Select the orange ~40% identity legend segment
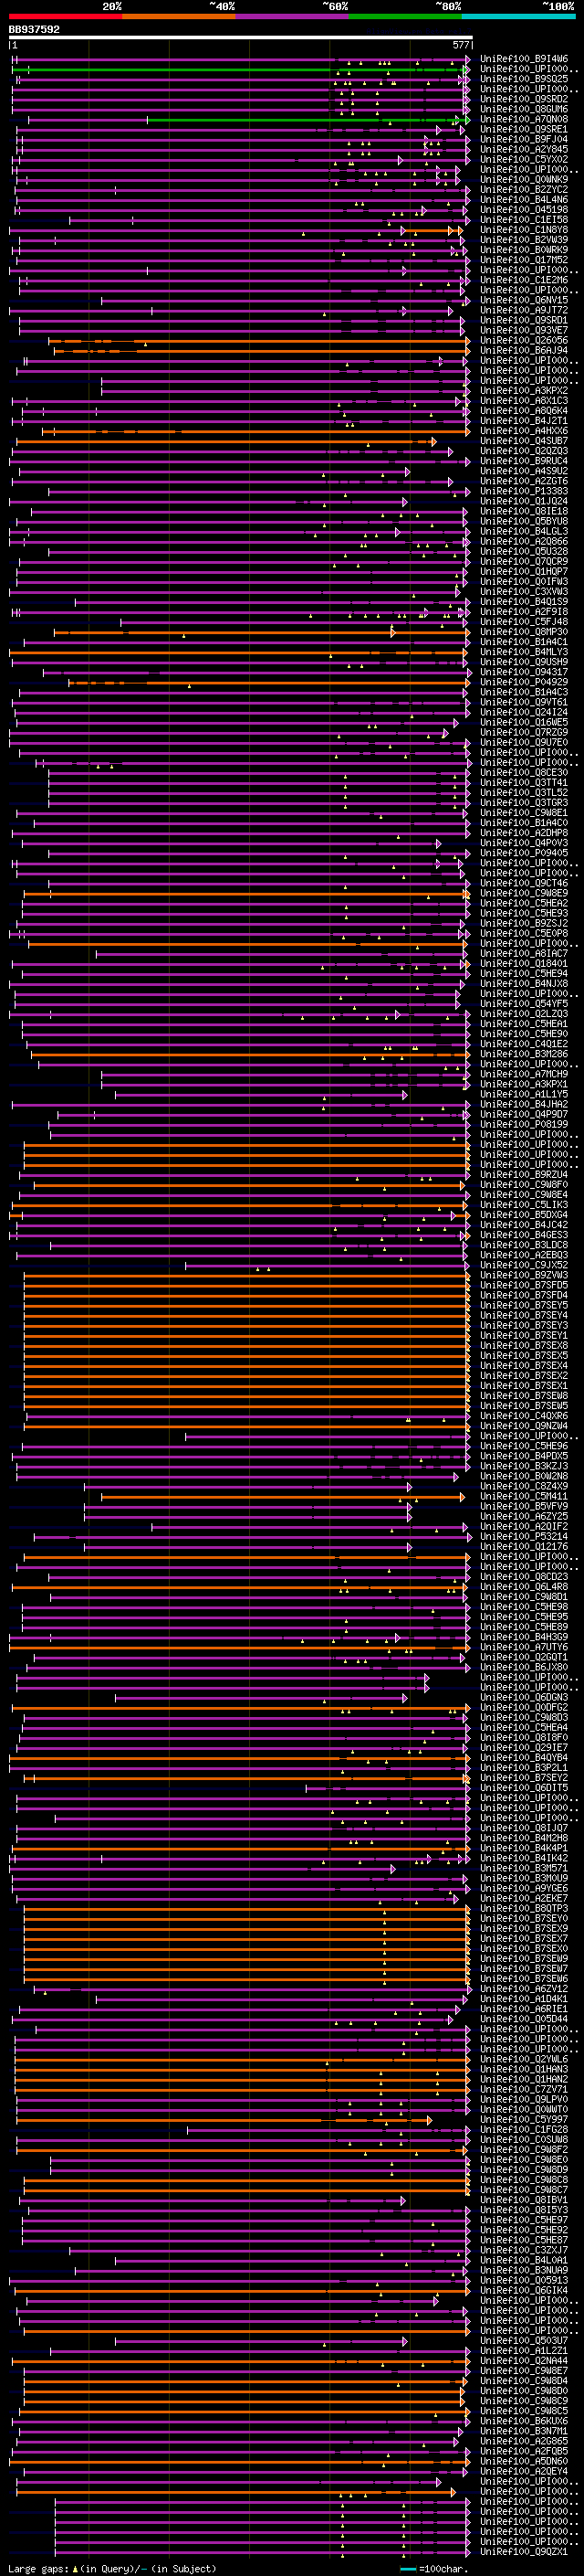The height and width of the screenshot is (2576, 584). pyautogui.click(x=180, y=16)
